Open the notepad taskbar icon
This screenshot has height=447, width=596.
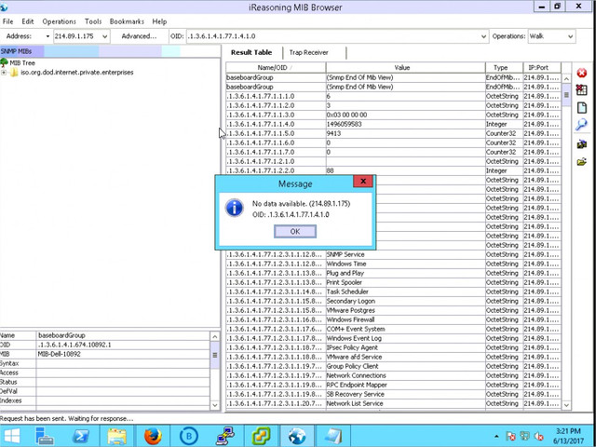pos(333,436)
